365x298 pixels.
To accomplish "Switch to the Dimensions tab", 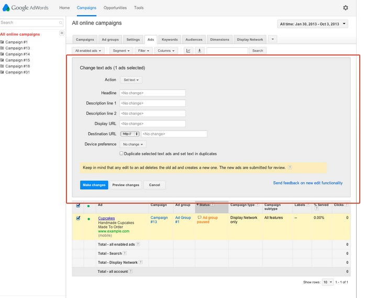I will tap(219, 40).
